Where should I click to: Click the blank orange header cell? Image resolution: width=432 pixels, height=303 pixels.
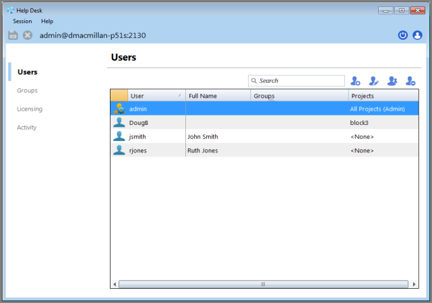(119, 95)
